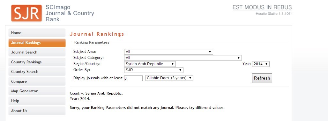
Task: Open the Compare section
Action: (x=37, y=82)
